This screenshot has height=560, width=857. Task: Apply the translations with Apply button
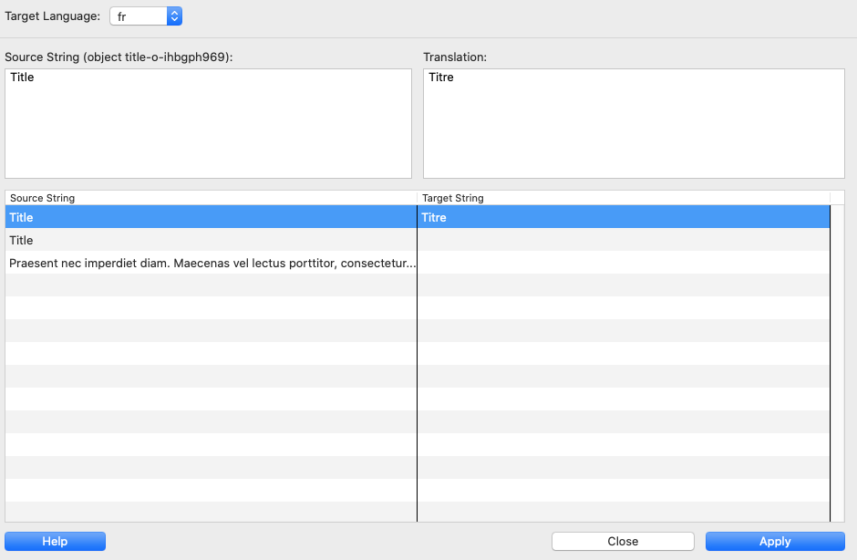[775, 541]
